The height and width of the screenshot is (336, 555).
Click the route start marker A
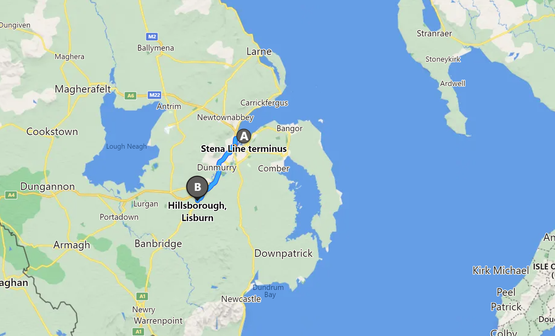point(244,136)
